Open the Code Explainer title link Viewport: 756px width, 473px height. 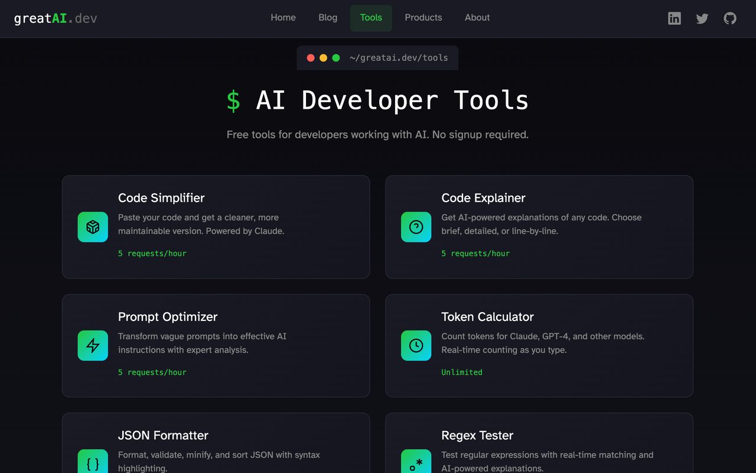click(x=483, y=198)
